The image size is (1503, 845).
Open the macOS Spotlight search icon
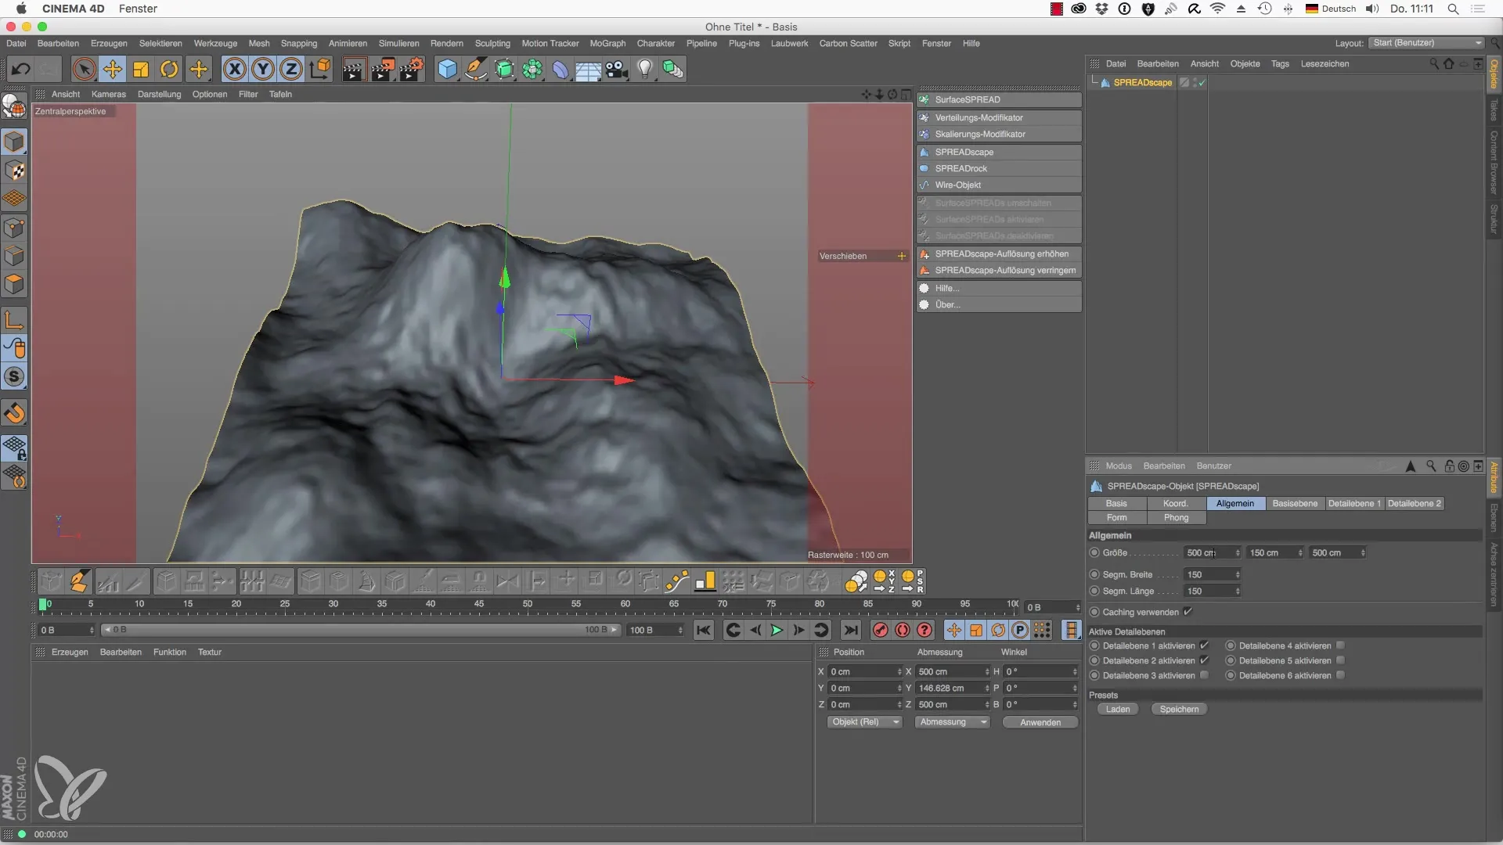(1453, 9)
